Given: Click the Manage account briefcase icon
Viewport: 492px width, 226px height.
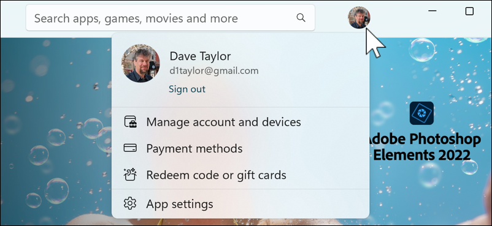Looking at the screenshot, I should pyautogui.click(x=130, y=122).
